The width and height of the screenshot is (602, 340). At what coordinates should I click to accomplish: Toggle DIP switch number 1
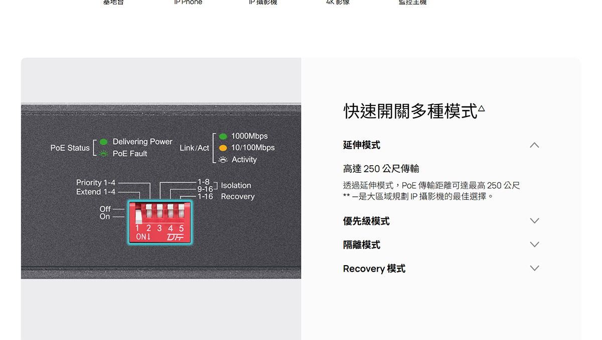tap(139, 213)
